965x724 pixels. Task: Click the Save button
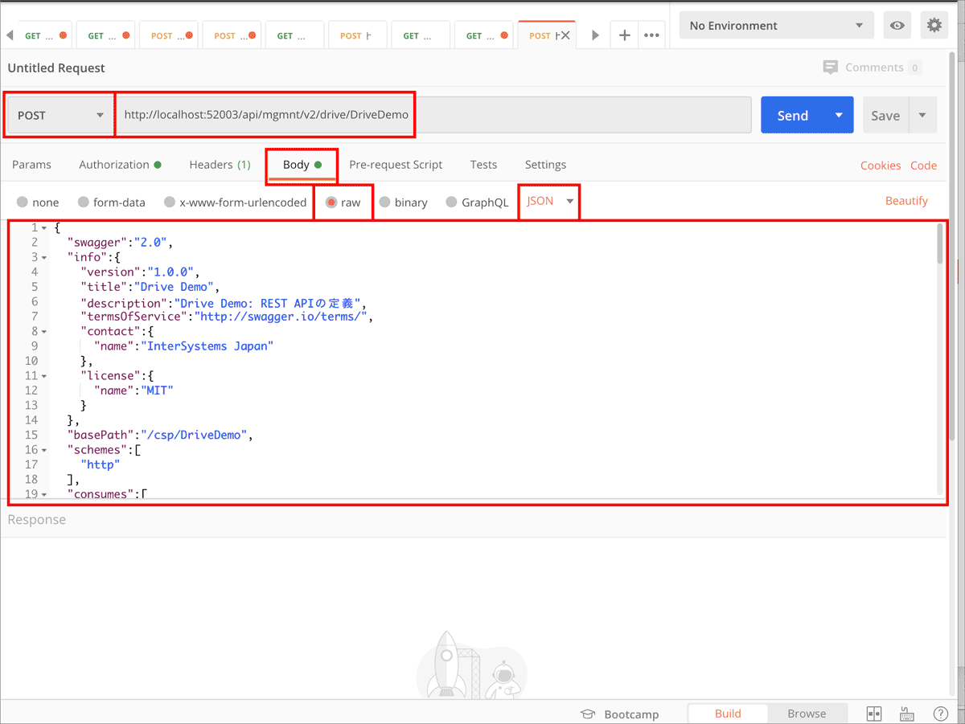[885, 115]
